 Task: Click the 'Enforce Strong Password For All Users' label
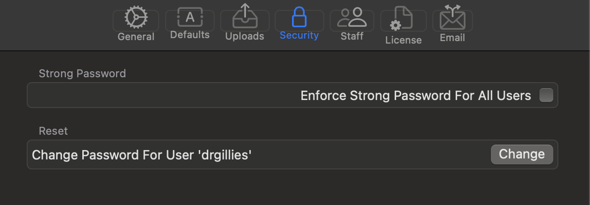(416, 96)
